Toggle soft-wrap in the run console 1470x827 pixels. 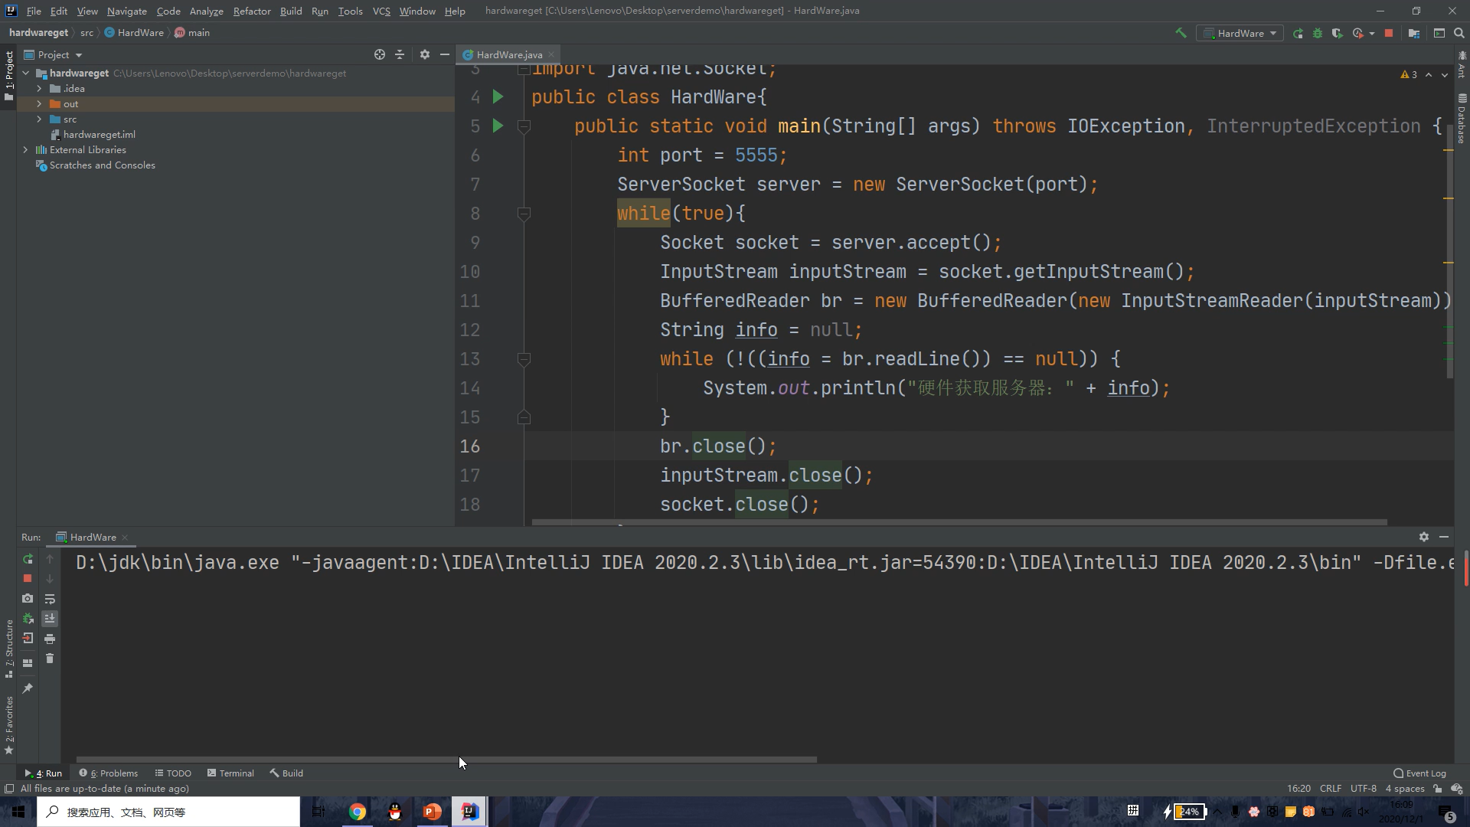[x=50, y=599]
